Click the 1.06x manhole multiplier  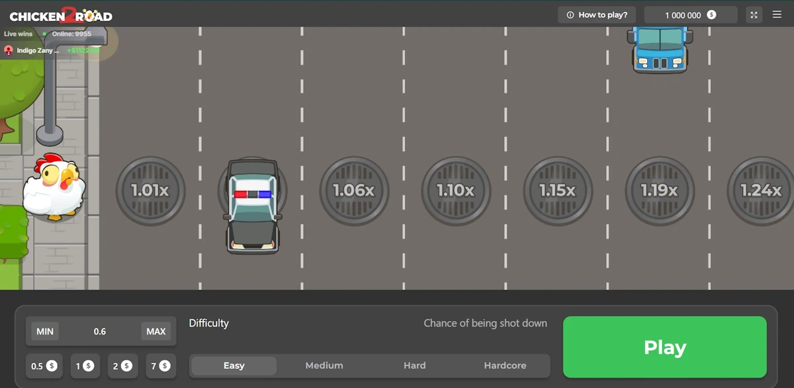(354, 190)
